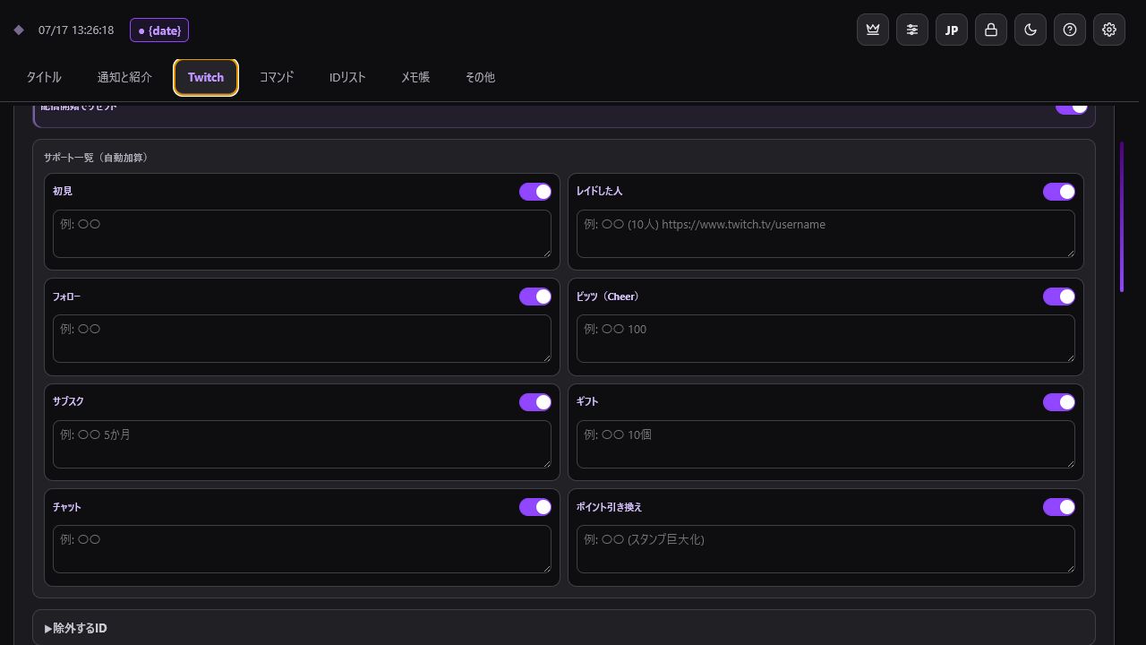The image size is (1146, 645).
Task: Focus the ビッツ (Cheer) text area
Action: point(825,339)
